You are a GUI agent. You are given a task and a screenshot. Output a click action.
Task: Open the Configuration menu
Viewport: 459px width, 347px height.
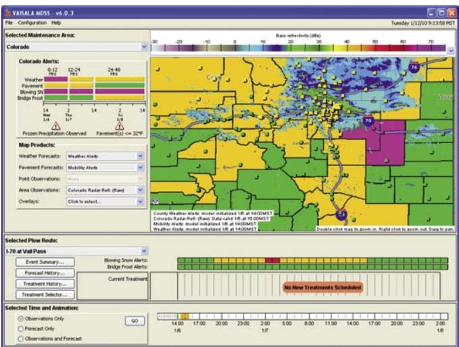32,22
